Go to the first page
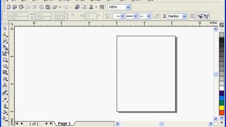 point(17,123)
